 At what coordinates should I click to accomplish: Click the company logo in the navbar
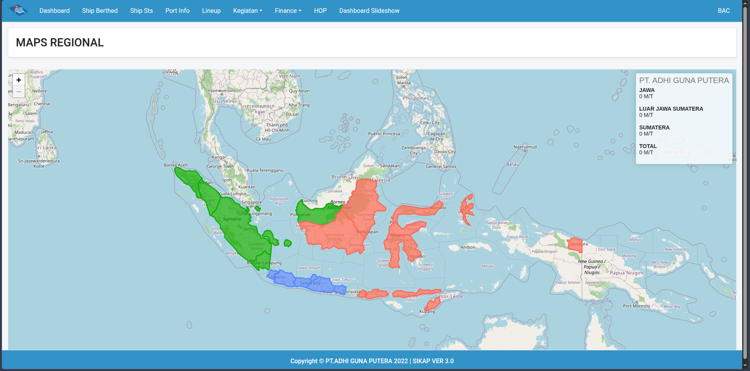(18, 11)
